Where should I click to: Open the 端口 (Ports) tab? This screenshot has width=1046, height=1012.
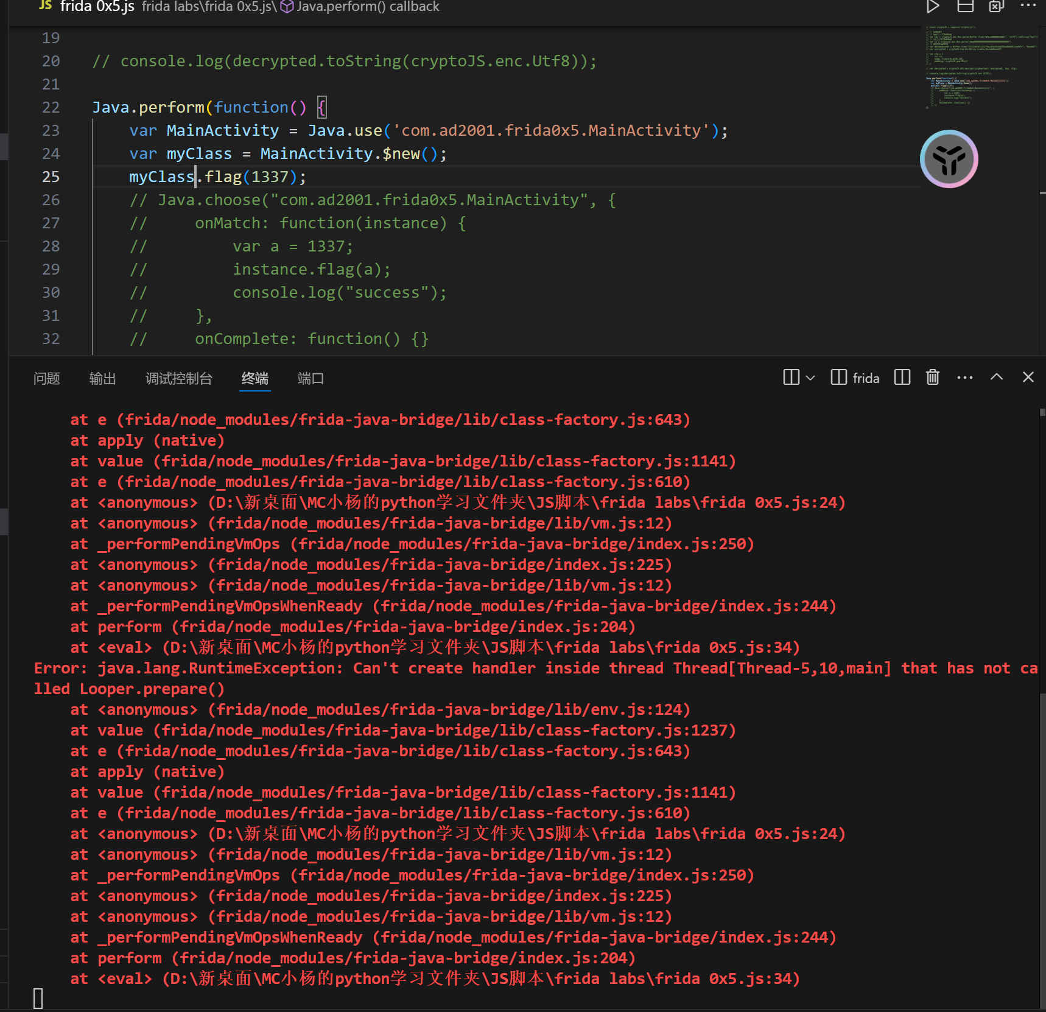(x=310, y=379)
